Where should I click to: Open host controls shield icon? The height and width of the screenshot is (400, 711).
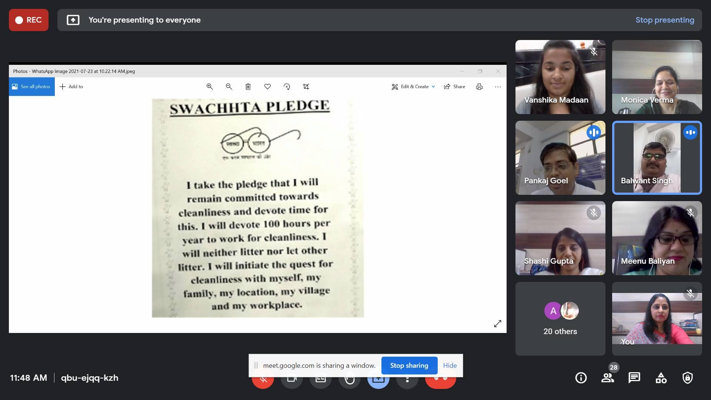(x=688, y=378)
